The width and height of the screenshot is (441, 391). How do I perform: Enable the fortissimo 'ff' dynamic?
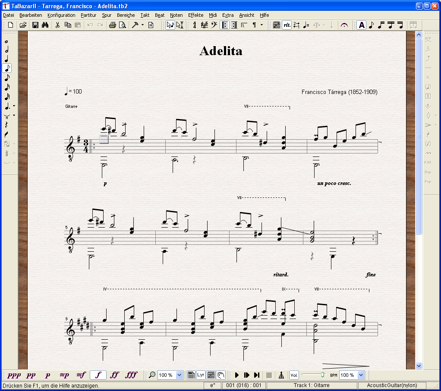[x=114, y=375]
